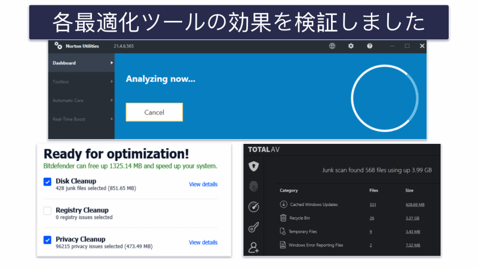
Task: Click Bitdefender can free up 1325.14 MB text
Action: (x=130, y=166)
